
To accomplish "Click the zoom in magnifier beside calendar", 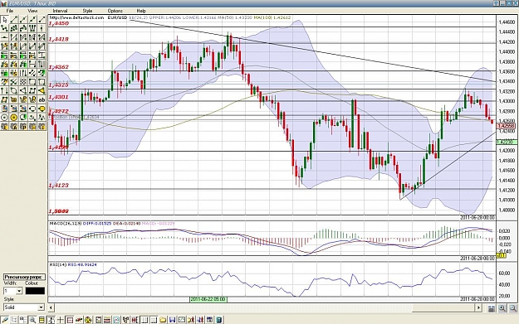I will click(502, 308).
